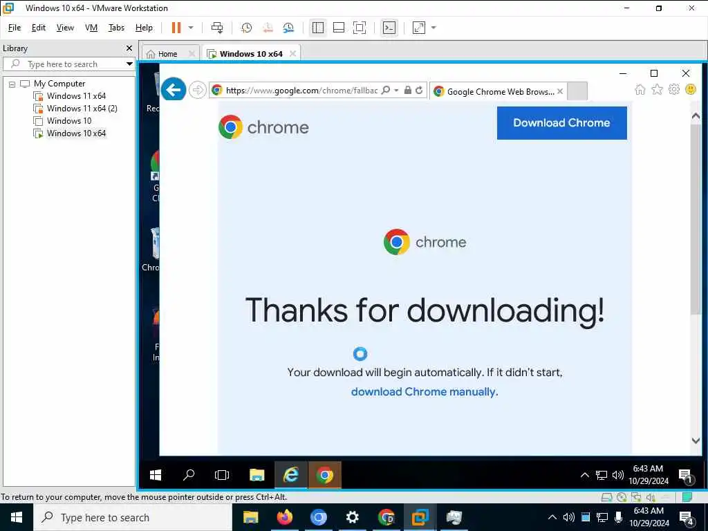Click Chrome icon in the guest taskbar
Viewport: 708px width, 531px height.
click(325, 475)
